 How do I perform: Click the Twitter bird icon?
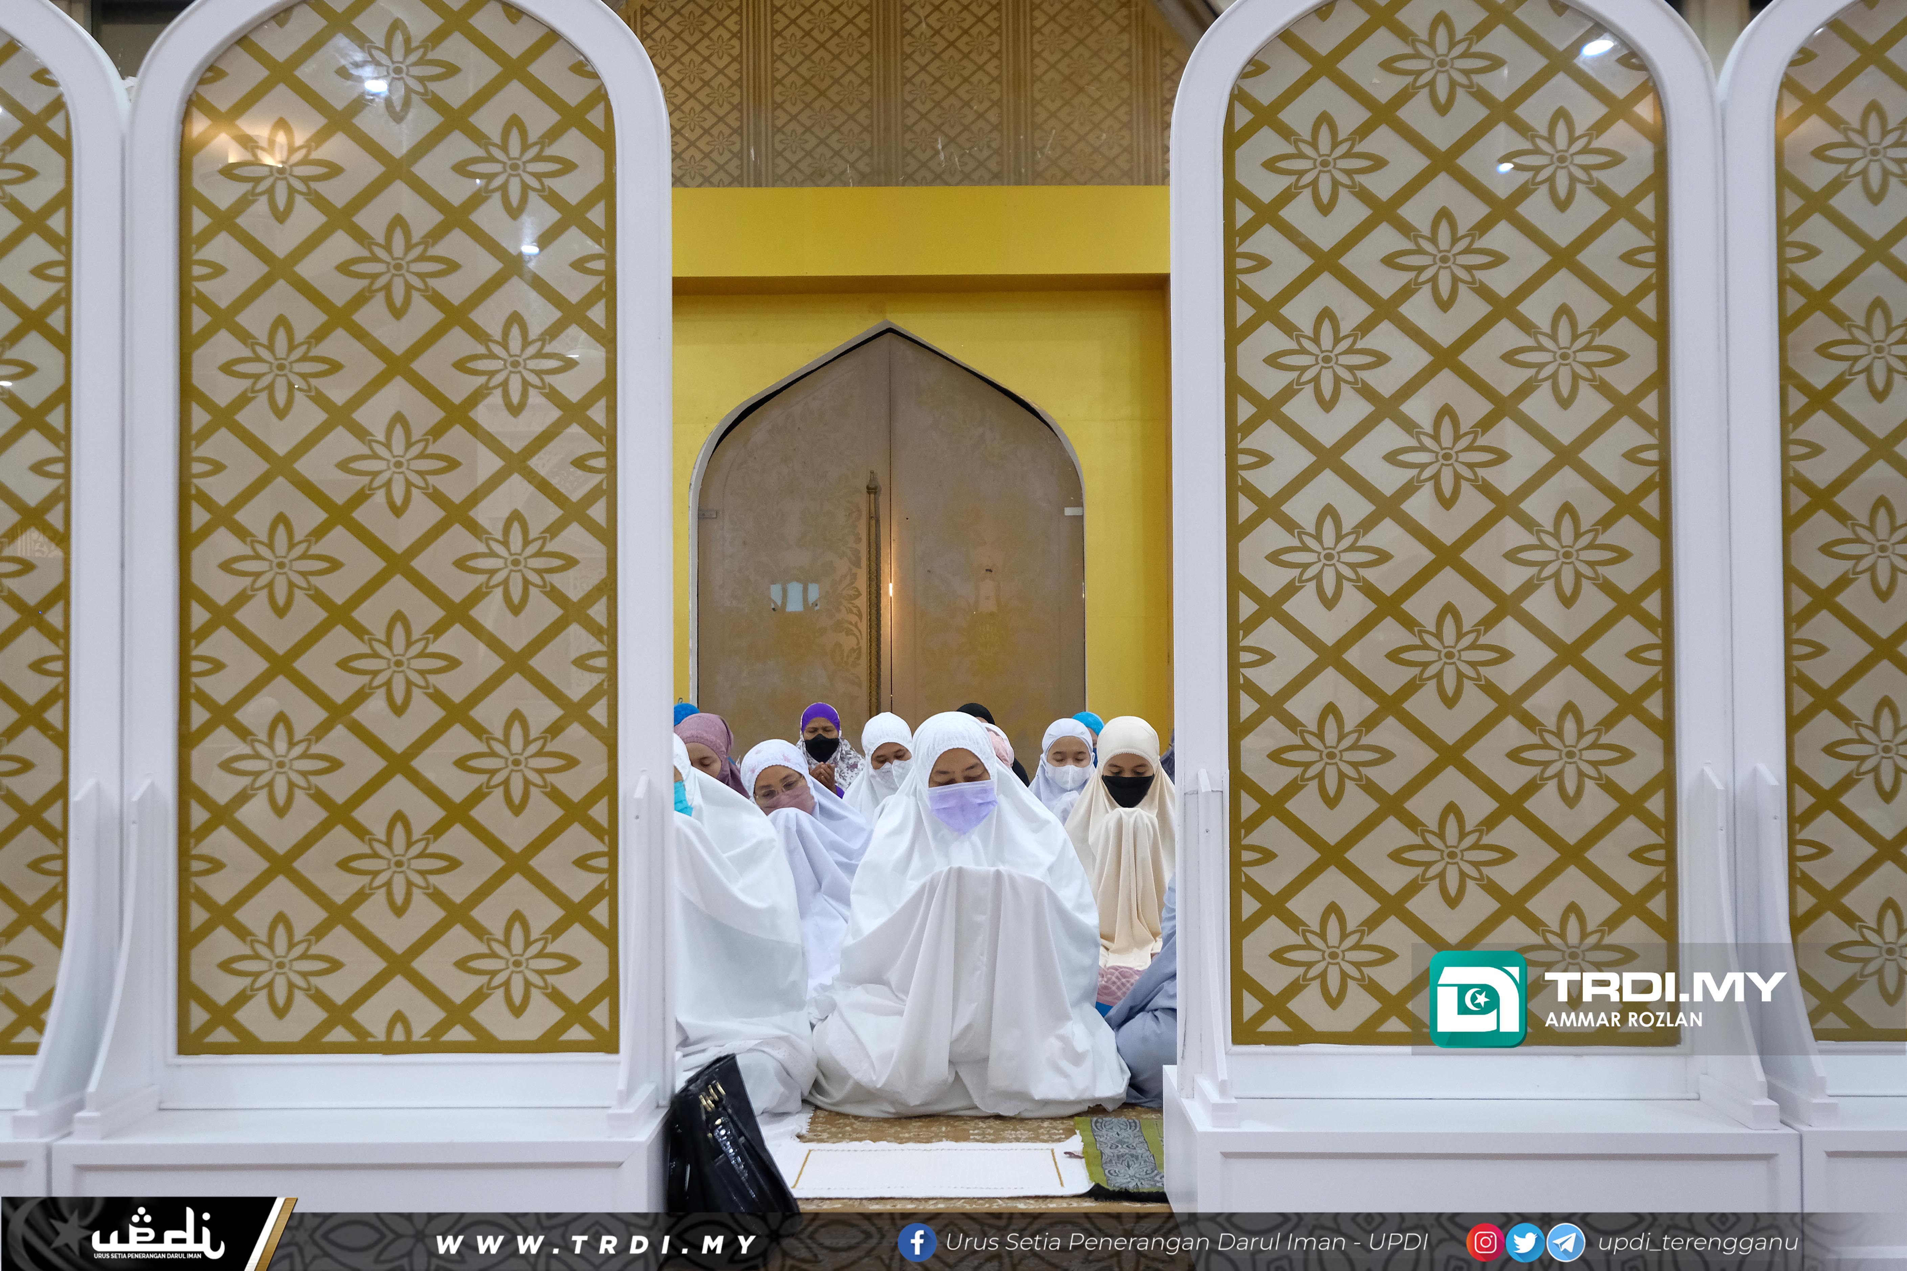1524,1243
